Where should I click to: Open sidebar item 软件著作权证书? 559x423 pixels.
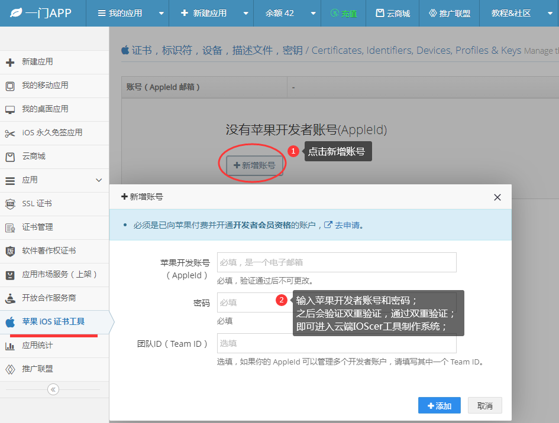click(54, 251)
